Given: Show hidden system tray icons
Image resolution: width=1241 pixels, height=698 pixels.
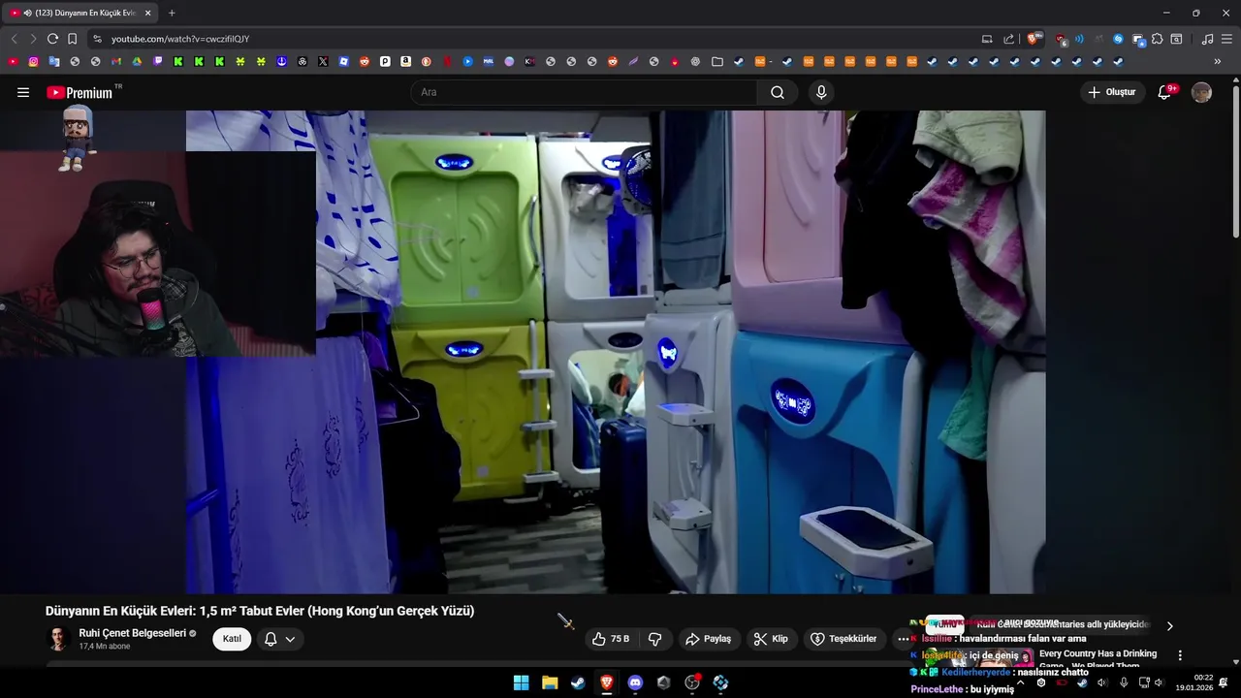Looking at the screenshot, I should click(x=1020, y=682).
